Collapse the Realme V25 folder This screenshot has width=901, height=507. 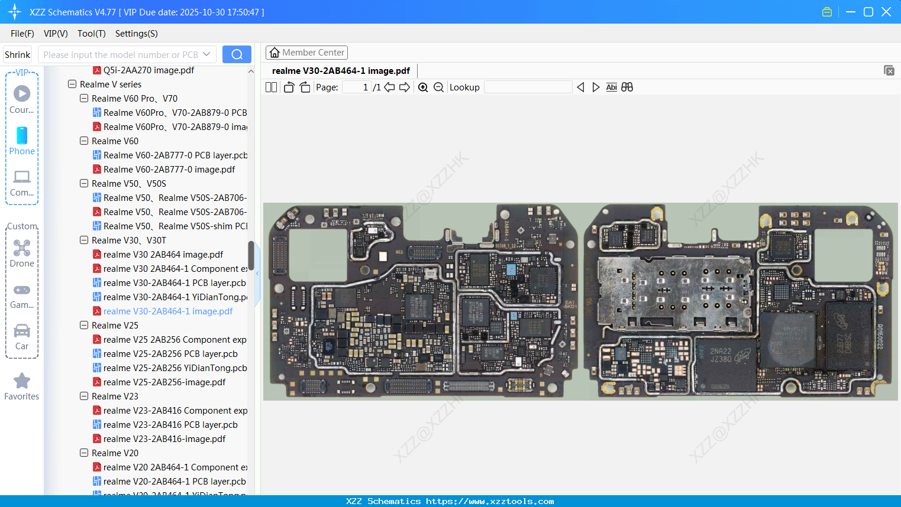pyautogui.click(x=84, y=326)
